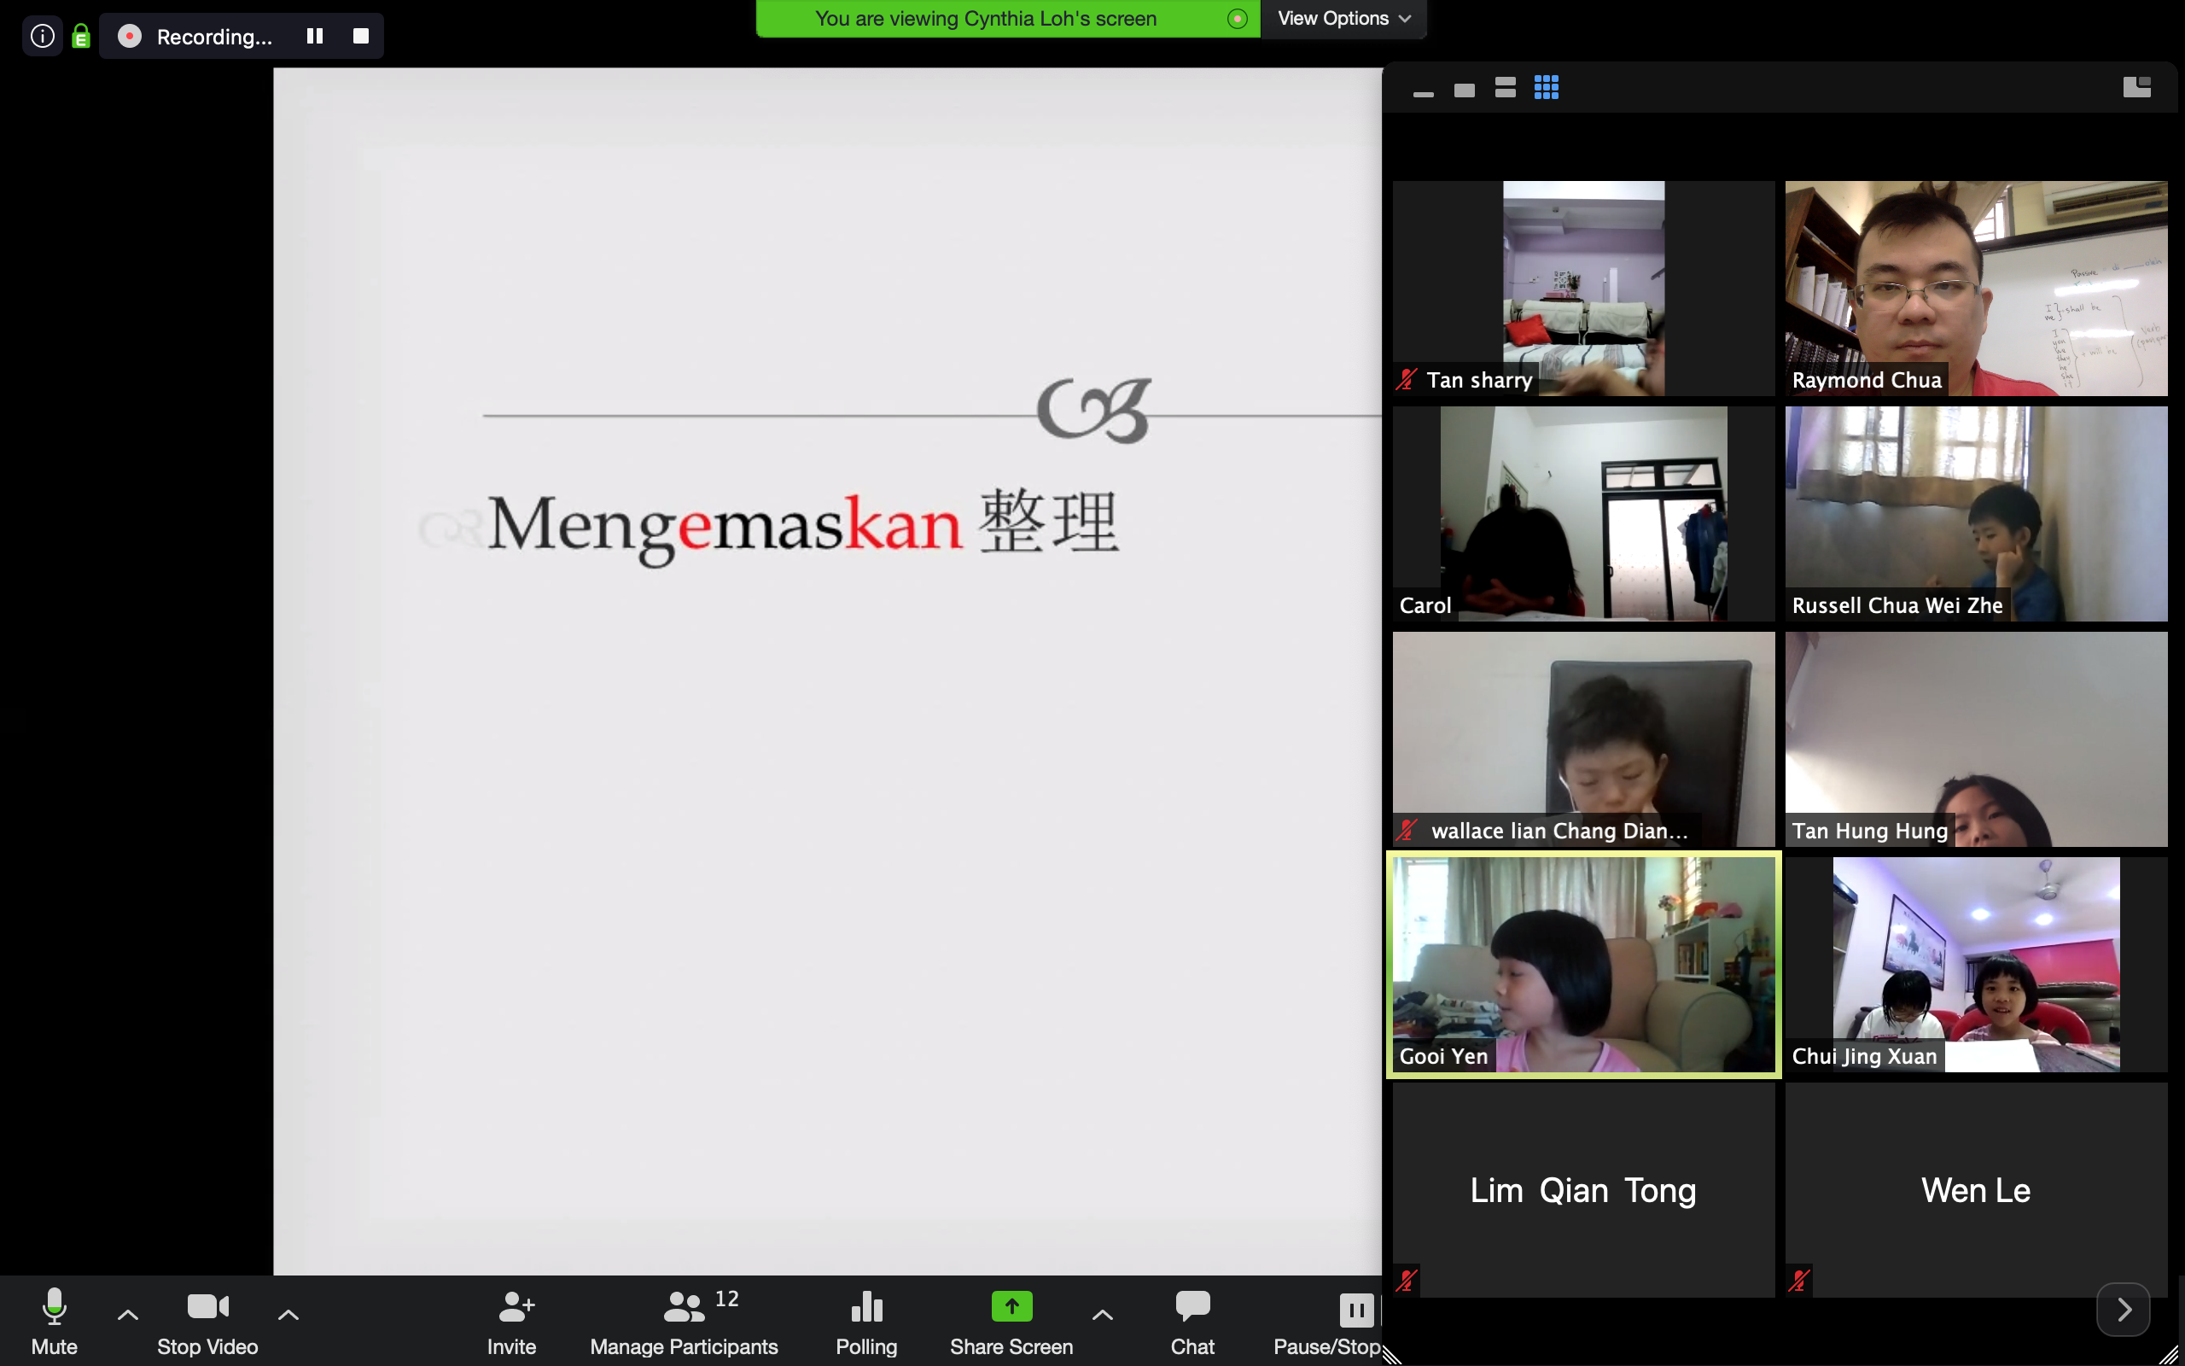This screenshot has height=1366, width=2185.
Task: Select Tan Hung Hung's video tile
Action: 1977,739
